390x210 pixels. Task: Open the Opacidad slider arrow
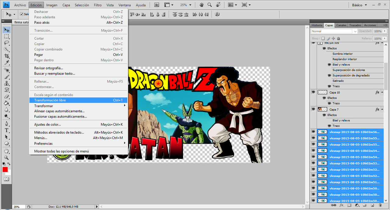[x=385, y=31]
